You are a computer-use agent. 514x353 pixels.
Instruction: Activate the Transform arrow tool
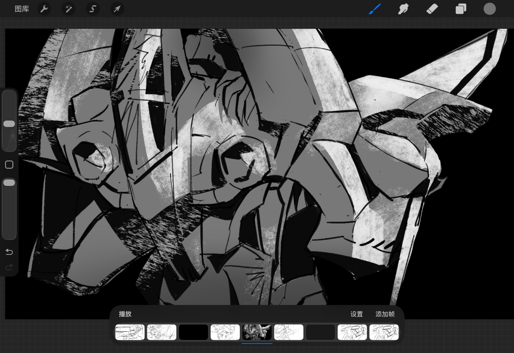pos(117,9)
